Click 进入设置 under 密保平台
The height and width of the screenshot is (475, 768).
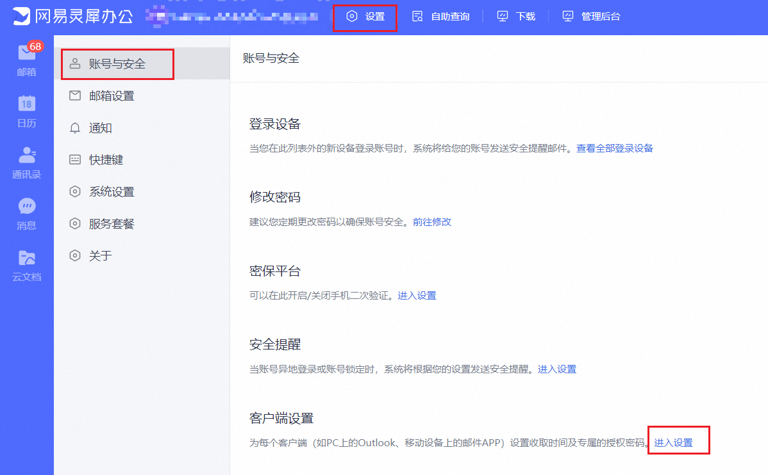(x=417, y=296)
